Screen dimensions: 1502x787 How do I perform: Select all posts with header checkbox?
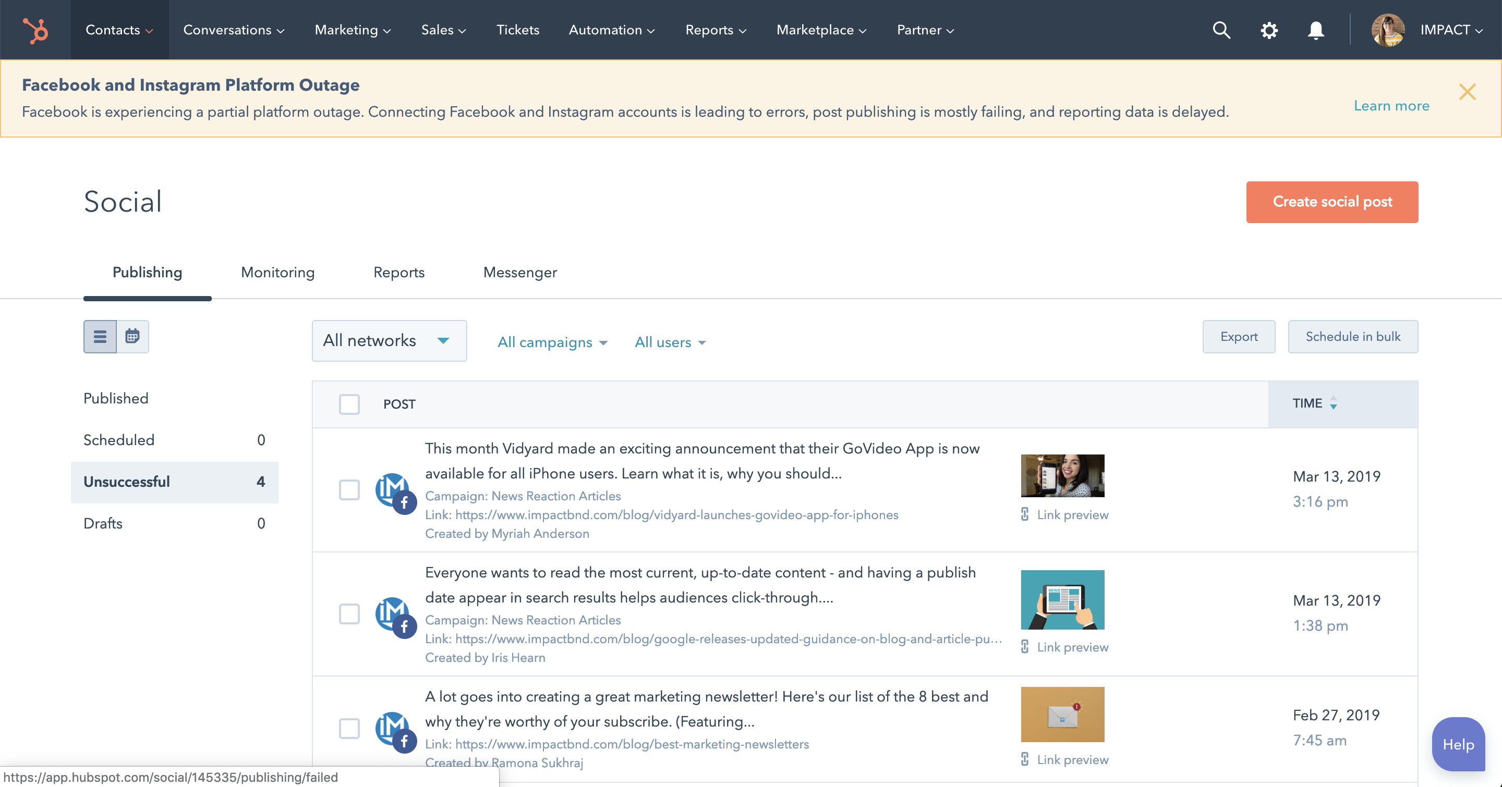click(x=349, y=404)
